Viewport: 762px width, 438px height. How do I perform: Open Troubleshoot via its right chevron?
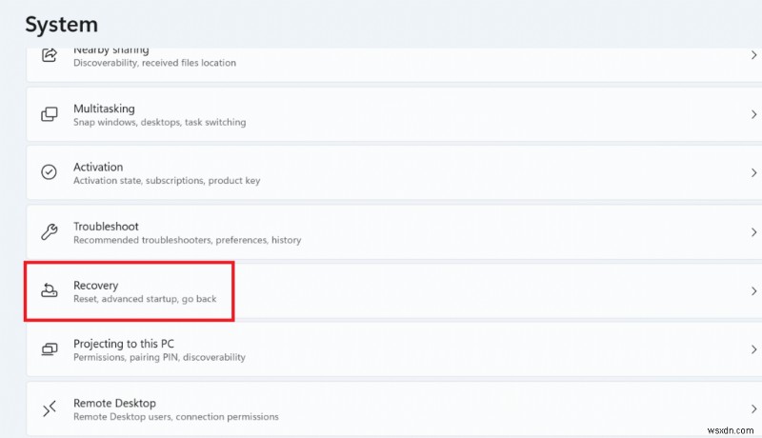[753, 232]
